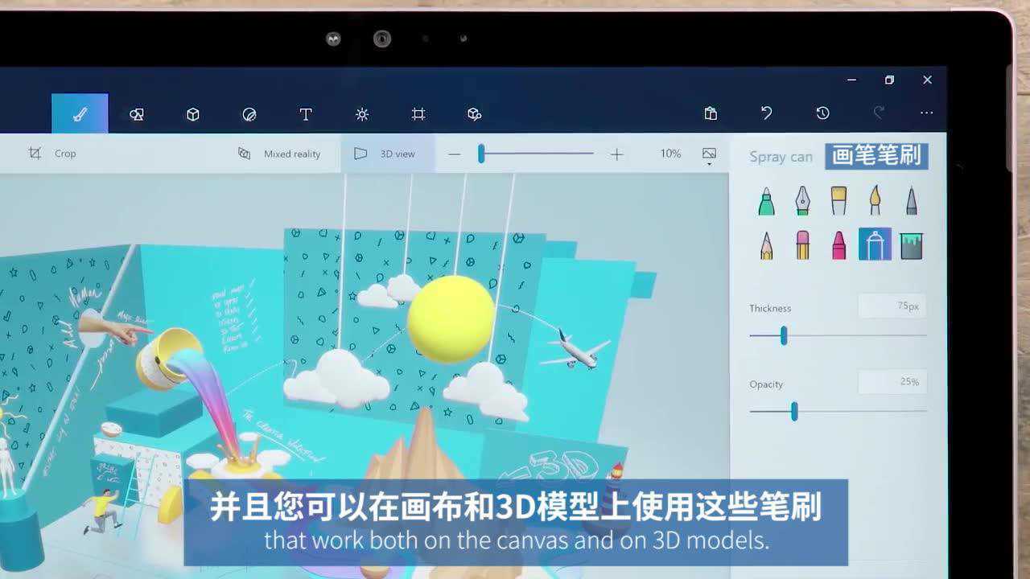The width and height of the screenshot is (1030, 579).
Task: Expand the zoom options chevron
Action: click(709, 163)
